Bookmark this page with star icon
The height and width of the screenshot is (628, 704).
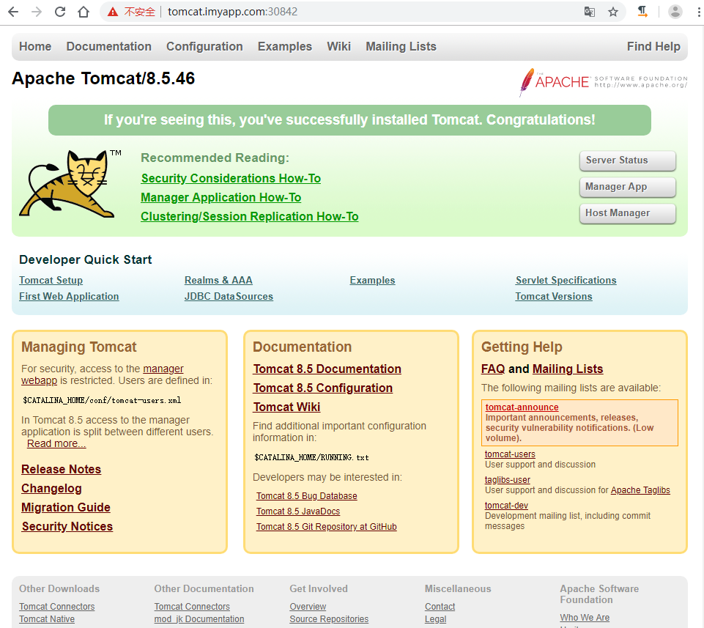[x=613, y=12]
